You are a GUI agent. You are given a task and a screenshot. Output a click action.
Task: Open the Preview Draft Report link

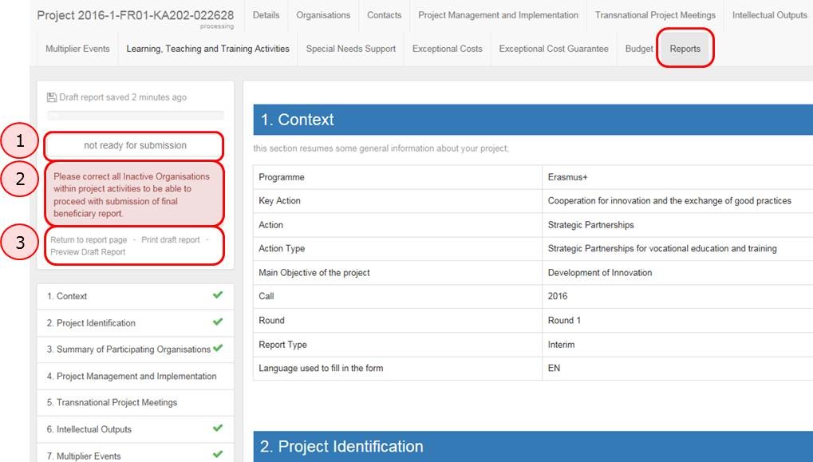88,252
